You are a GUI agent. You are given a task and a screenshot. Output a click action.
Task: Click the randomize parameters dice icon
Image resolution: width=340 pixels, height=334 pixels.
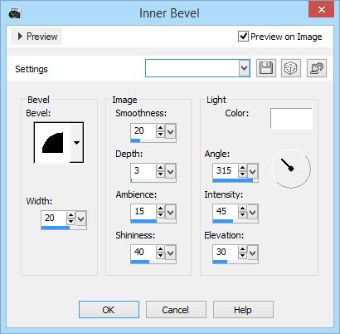pos(291,68)
